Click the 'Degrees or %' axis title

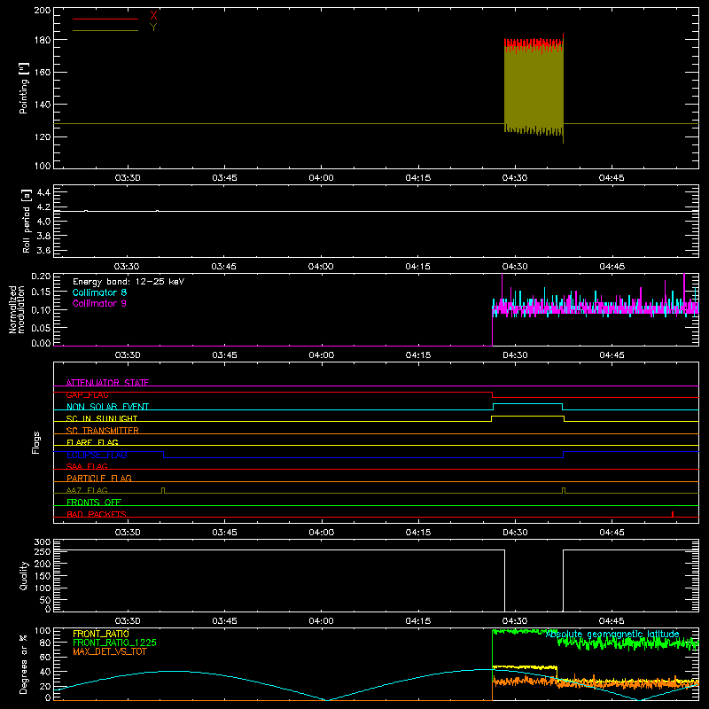pos(24,664)
